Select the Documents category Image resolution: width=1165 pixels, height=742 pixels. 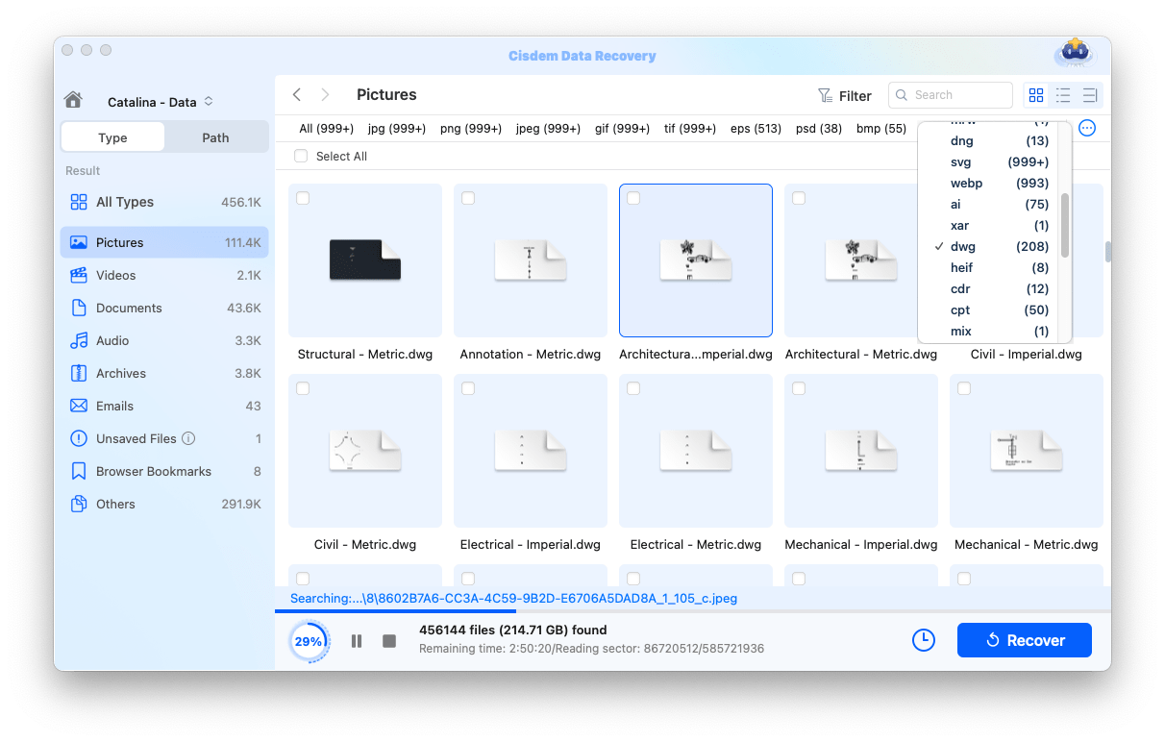coord(131,308)
